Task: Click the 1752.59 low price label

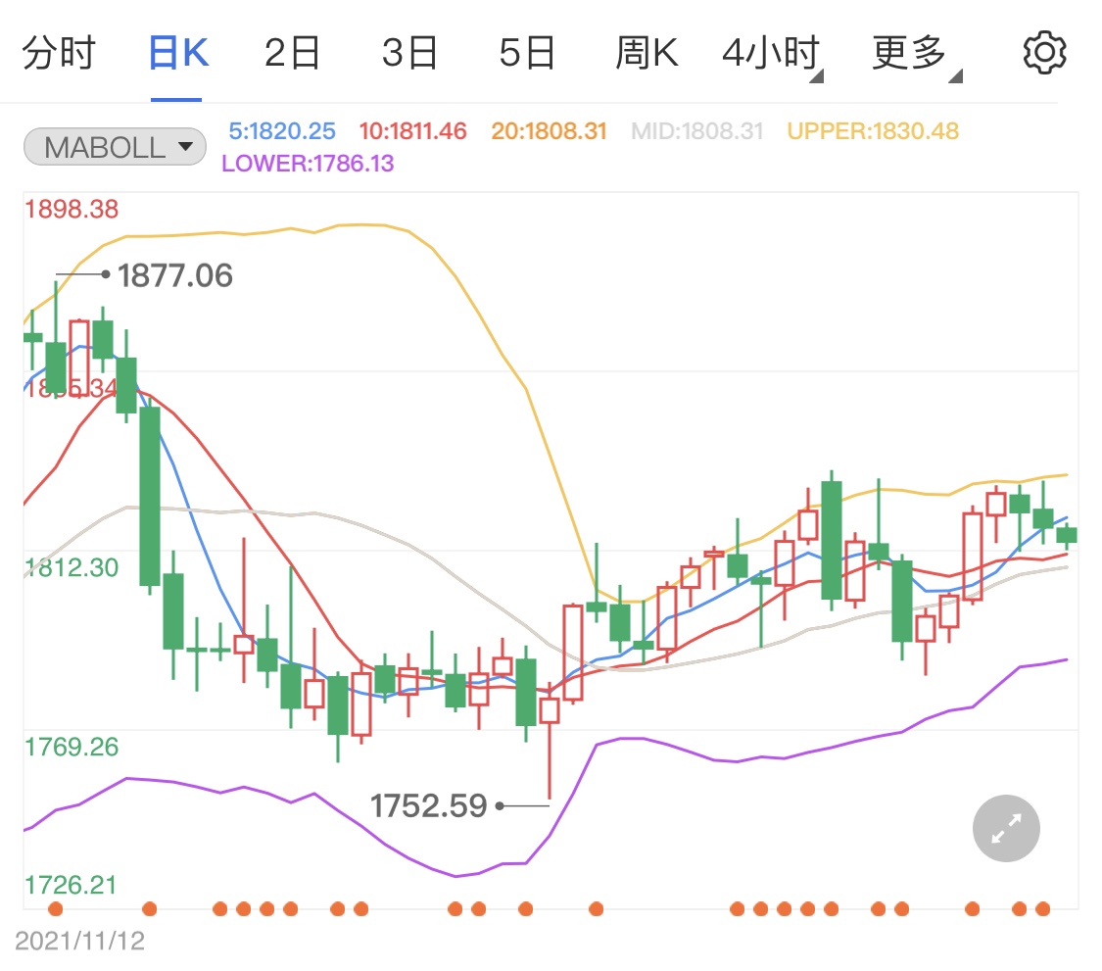Action: click(x=428, y=805)
